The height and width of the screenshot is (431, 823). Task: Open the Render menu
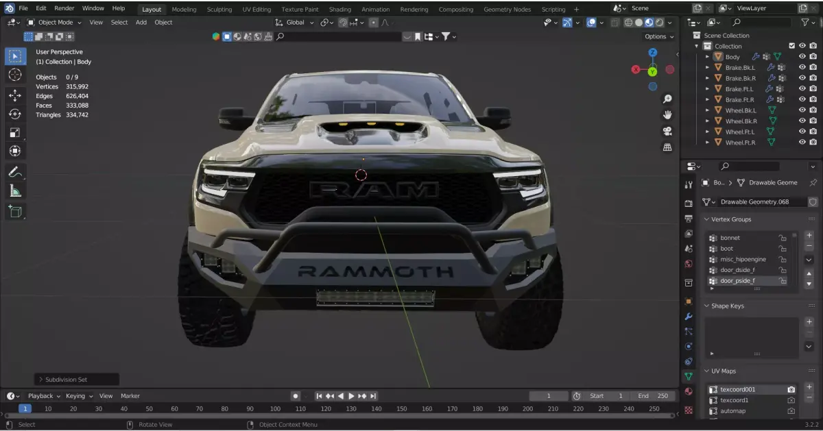pos(64,8)
